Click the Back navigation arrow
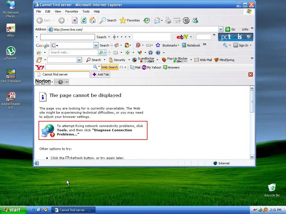 click(40, 20)
